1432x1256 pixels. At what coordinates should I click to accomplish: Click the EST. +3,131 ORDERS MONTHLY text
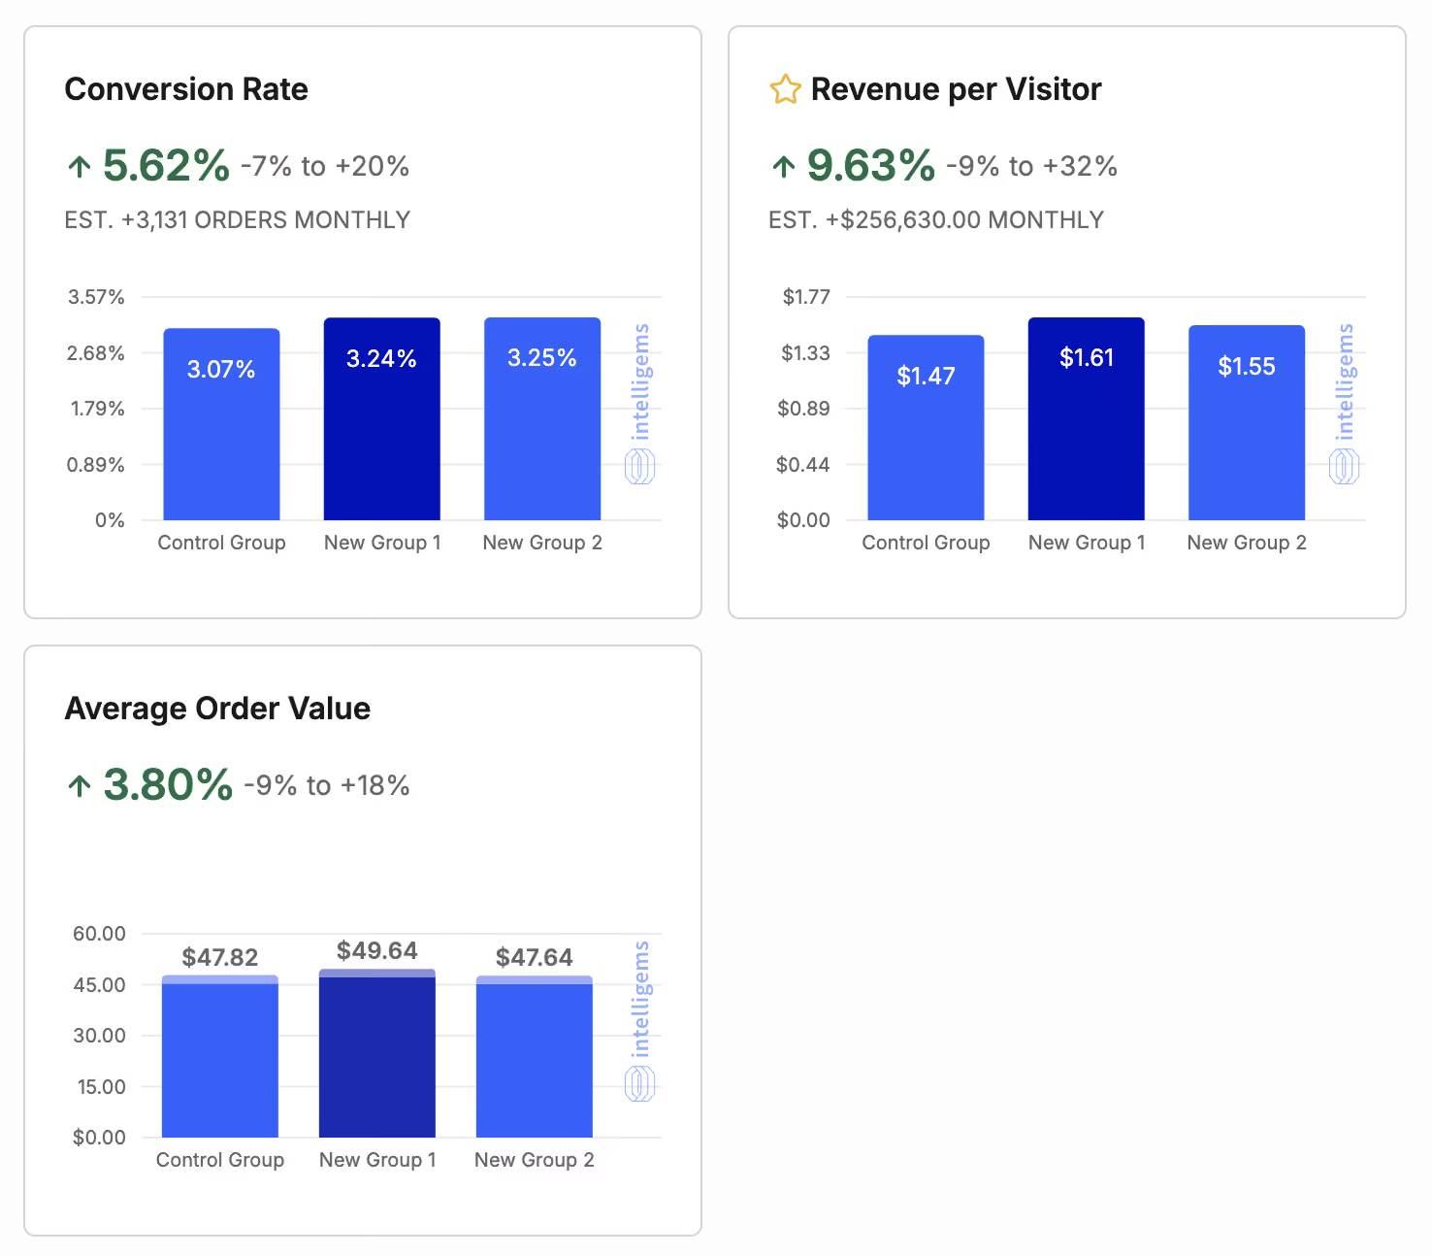(x=238, y=220)
